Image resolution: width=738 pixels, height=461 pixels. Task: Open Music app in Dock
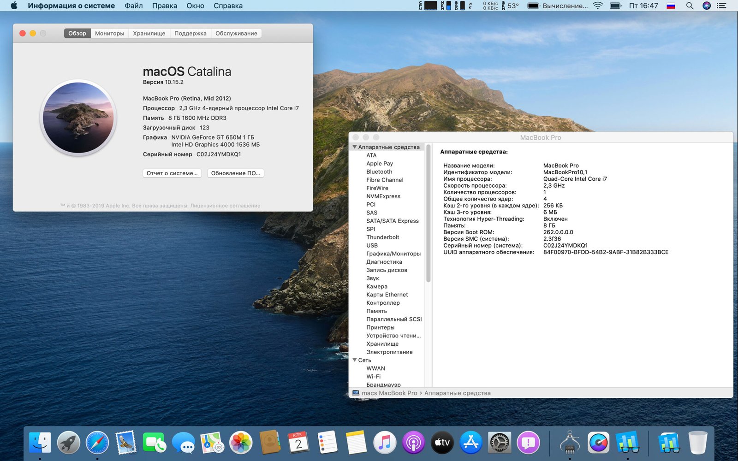click(385, 443)
